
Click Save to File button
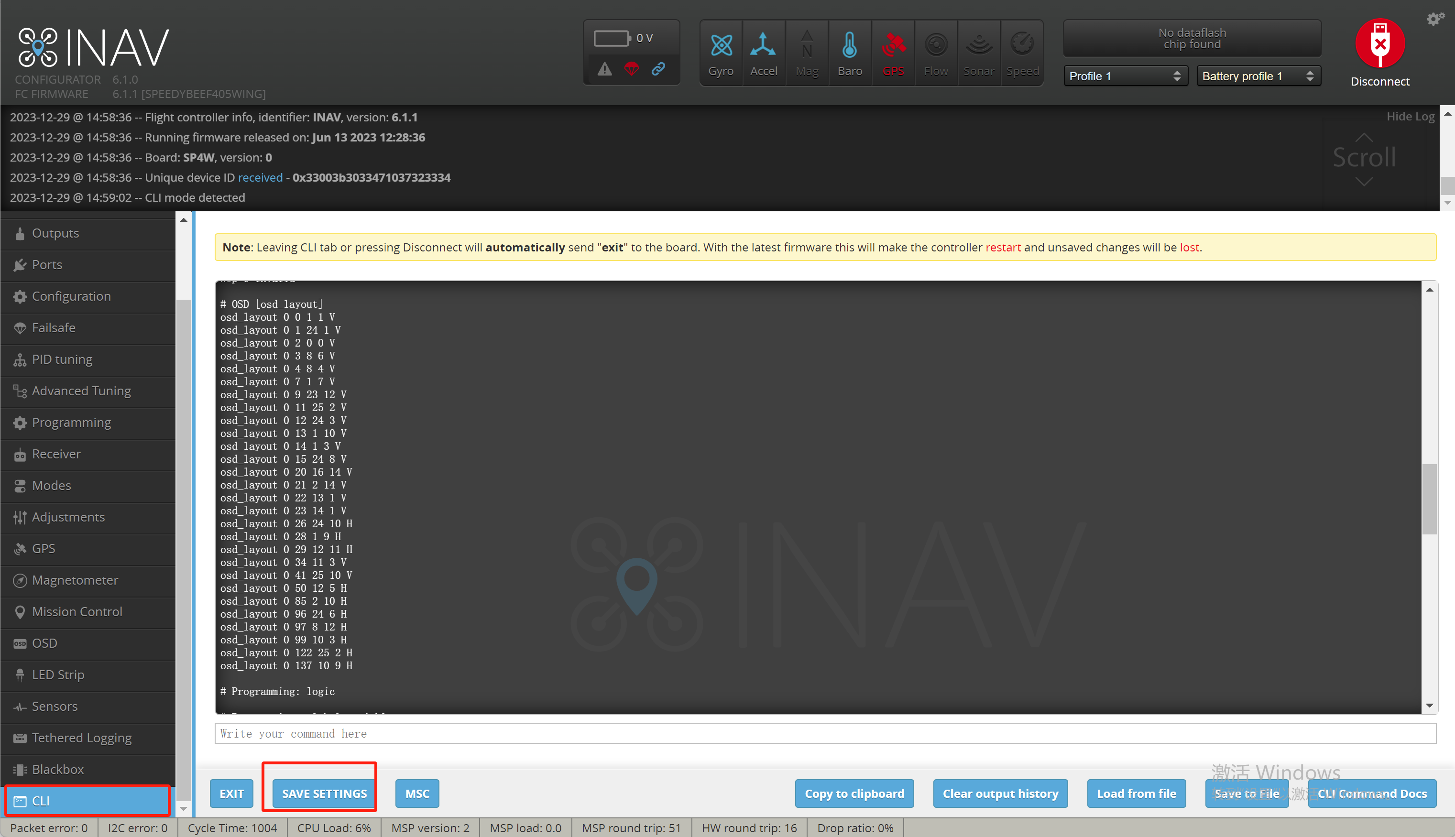pyautogui.click(x=1247, y=794)
